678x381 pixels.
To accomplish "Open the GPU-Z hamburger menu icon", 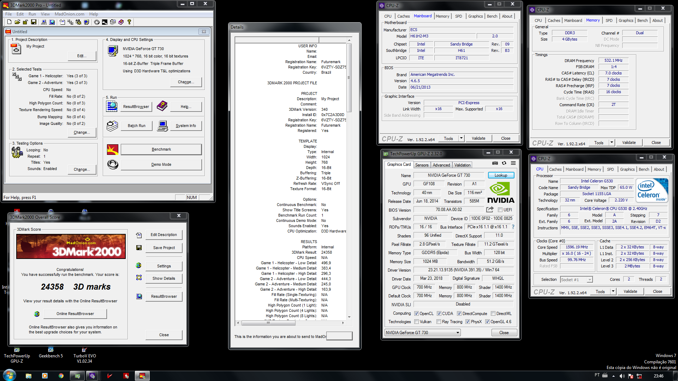I will coord(513,163).
